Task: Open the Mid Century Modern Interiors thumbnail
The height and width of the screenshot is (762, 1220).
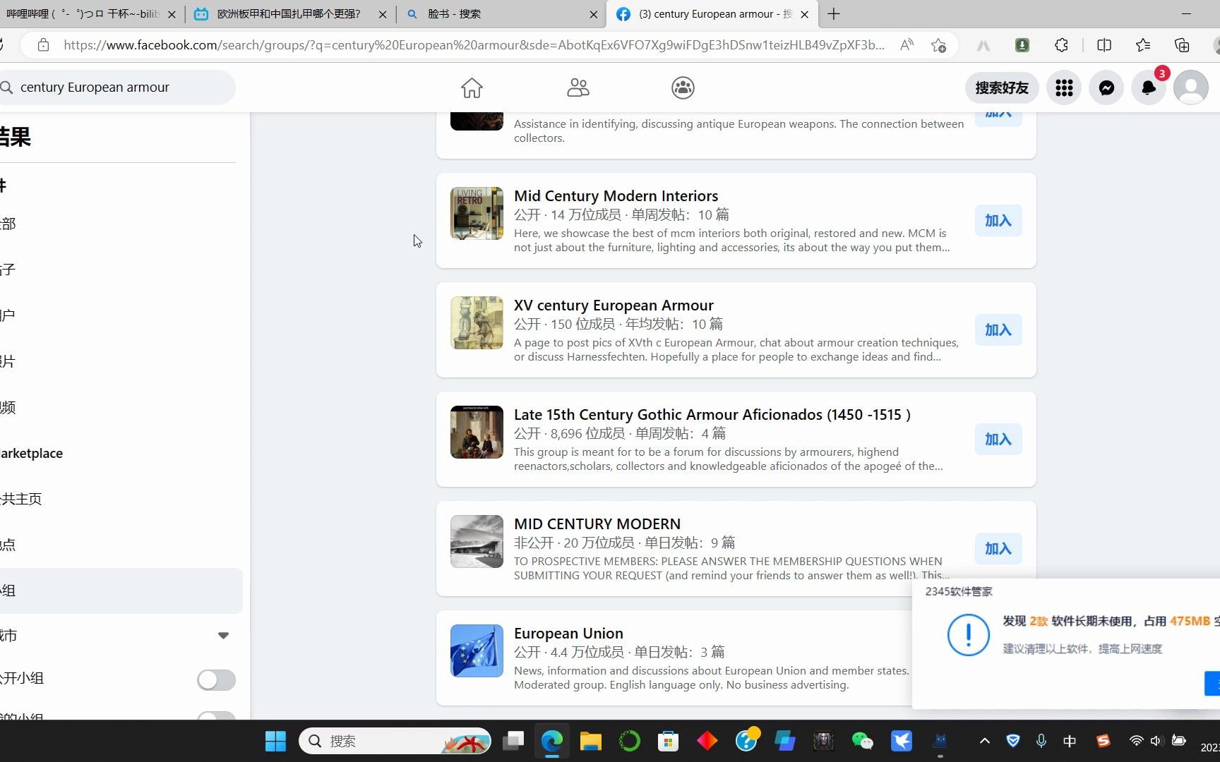Action: [x=477, y=213]
